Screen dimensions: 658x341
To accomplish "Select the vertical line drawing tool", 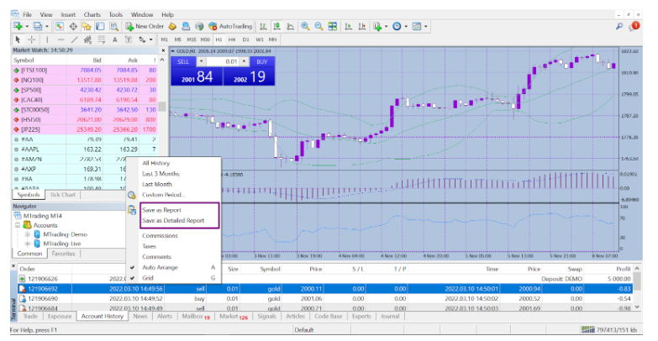I will tap(47, 39).
